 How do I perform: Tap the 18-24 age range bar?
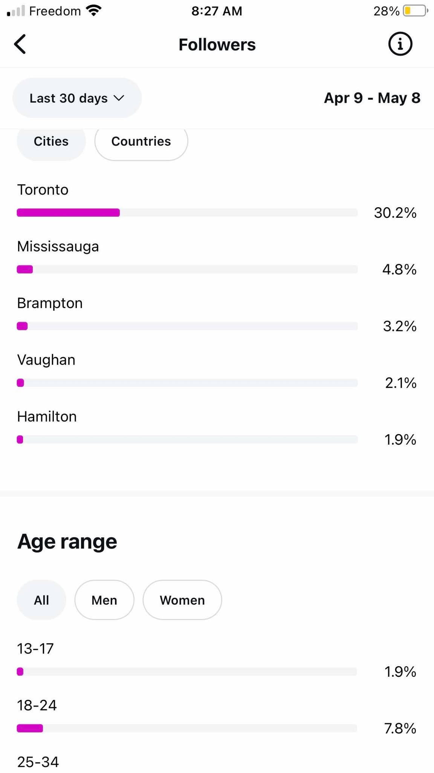pyautogui.click(x=187, y=728)
